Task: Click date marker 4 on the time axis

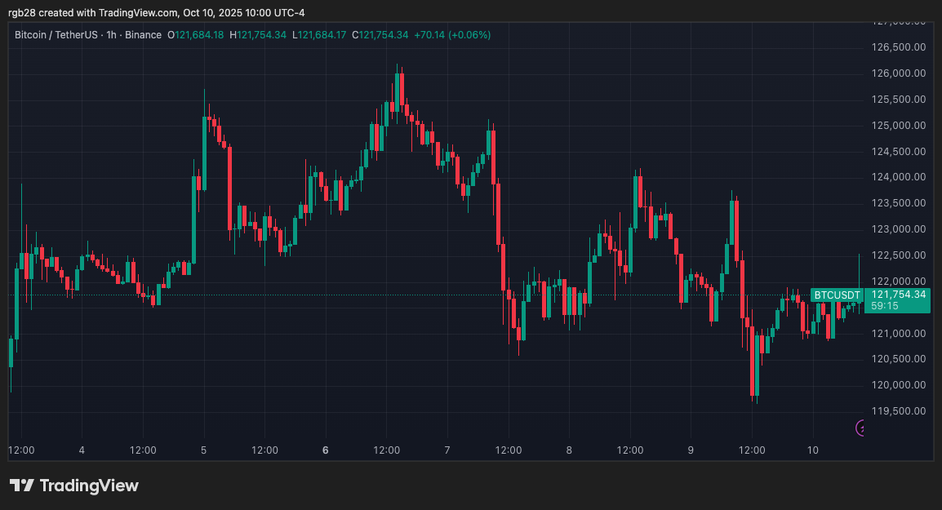Action: (x=82, y=450)
